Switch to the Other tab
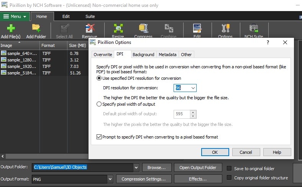Screen dimensions: 302x187 [186, 55]
